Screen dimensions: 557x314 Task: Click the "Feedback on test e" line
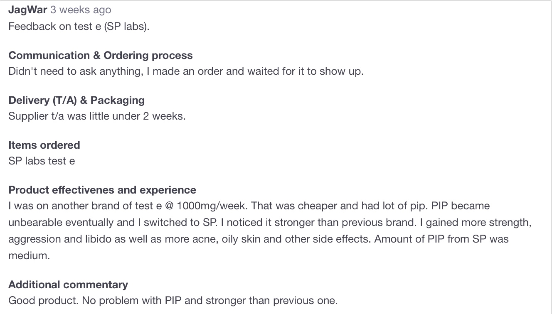click(x=79, y=26)
